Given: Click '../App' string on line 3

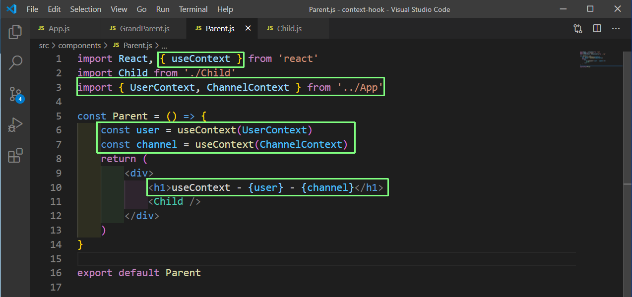Looking at the screenshot, I should [360, 87].
